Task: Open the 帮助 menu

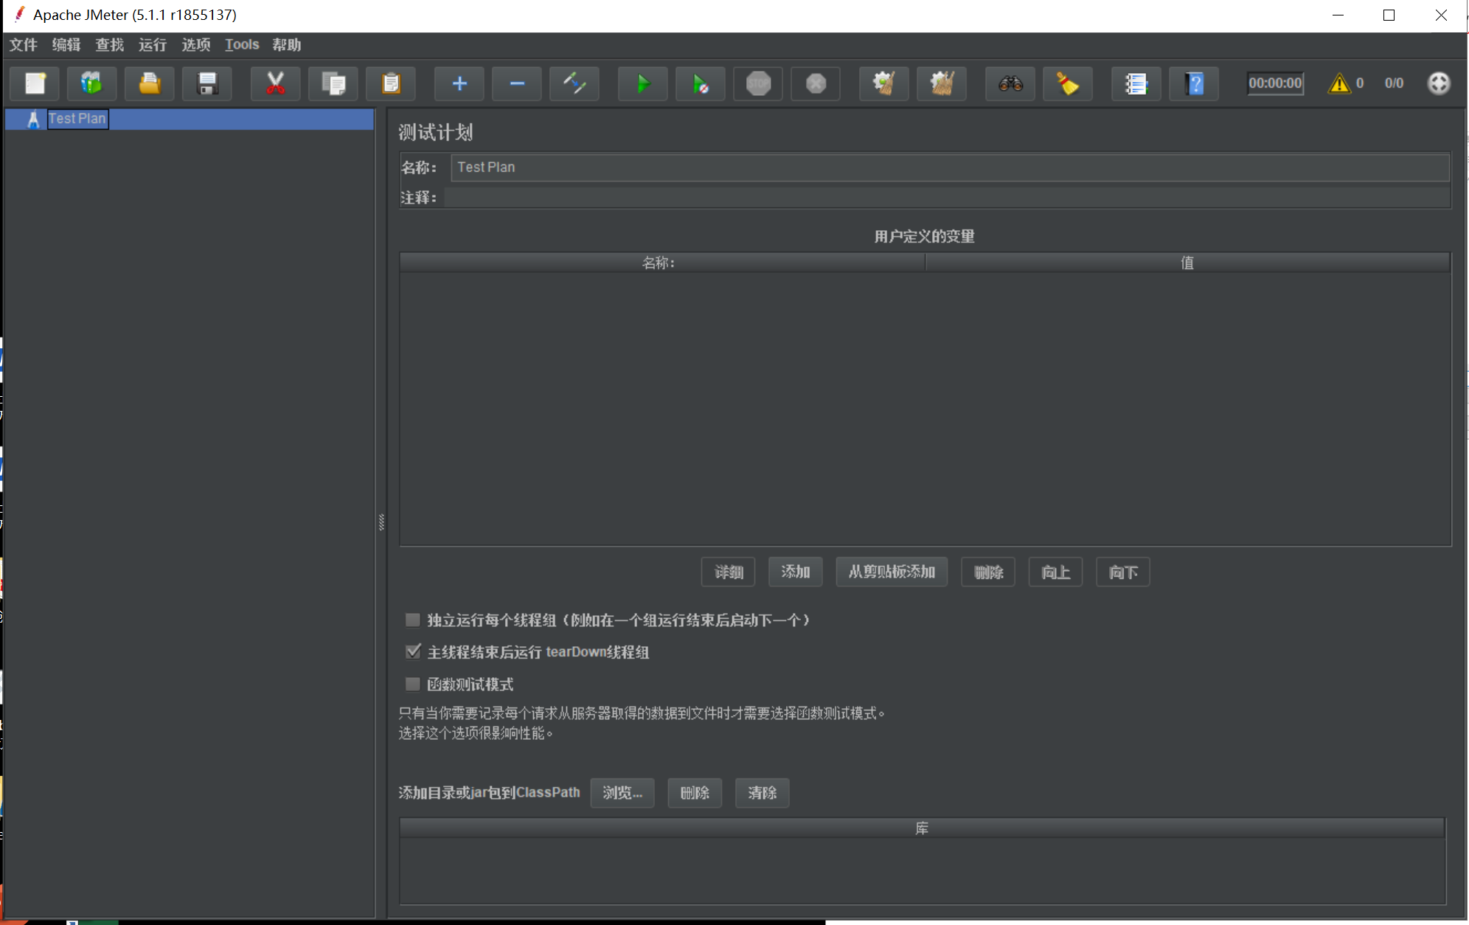Action: pyautogui.click(x=287, y=45)
